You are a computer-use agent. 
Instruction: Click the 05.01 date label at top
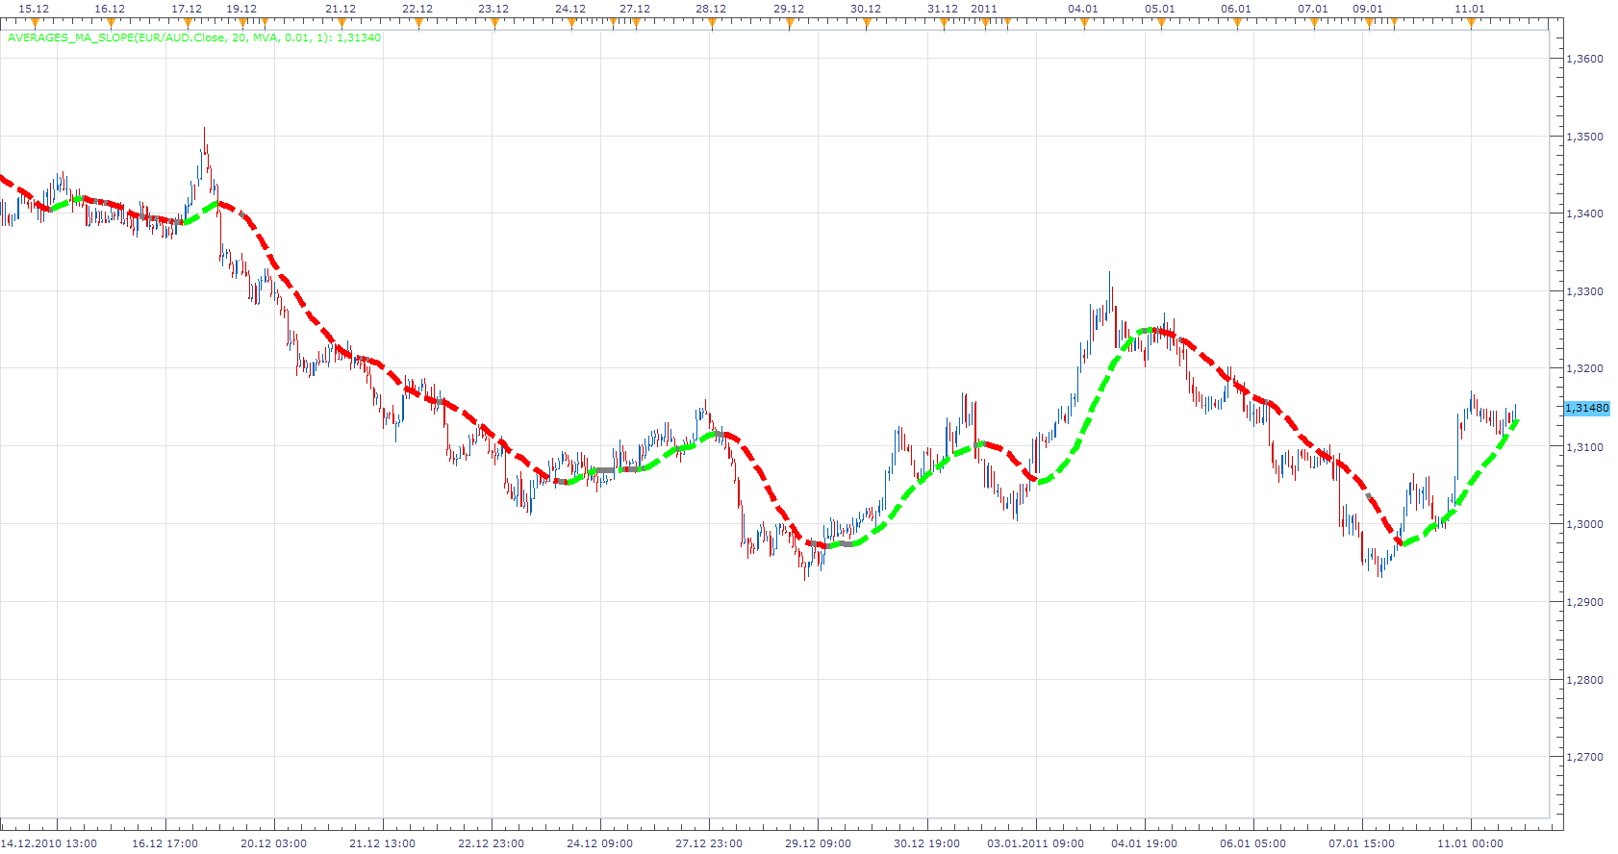click(x=1160, y=9)
